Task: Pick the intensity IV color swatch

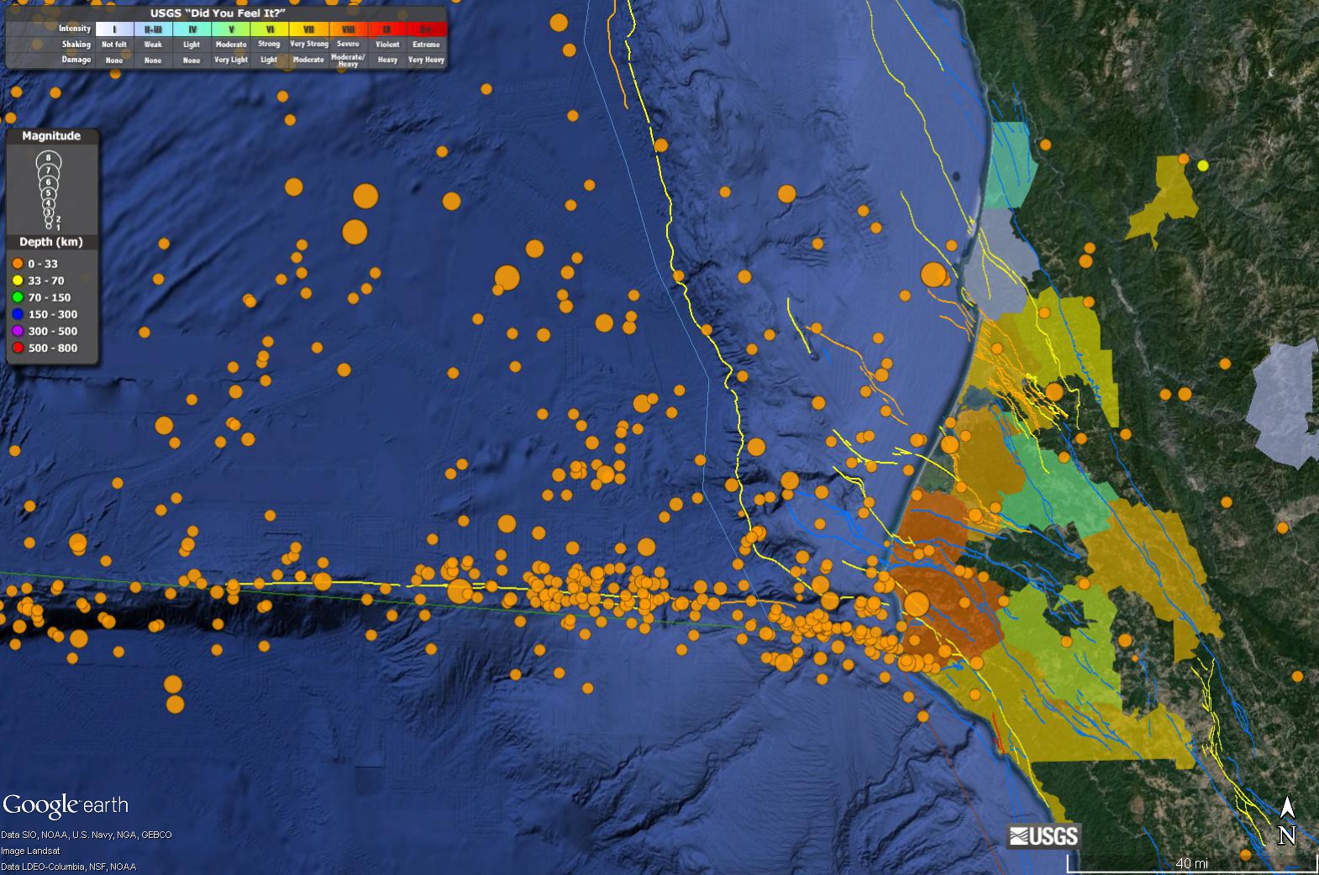Action: [x=192, y=29]
